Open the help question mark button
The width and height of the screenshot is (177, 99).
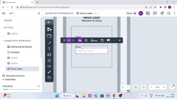(172, 87)
